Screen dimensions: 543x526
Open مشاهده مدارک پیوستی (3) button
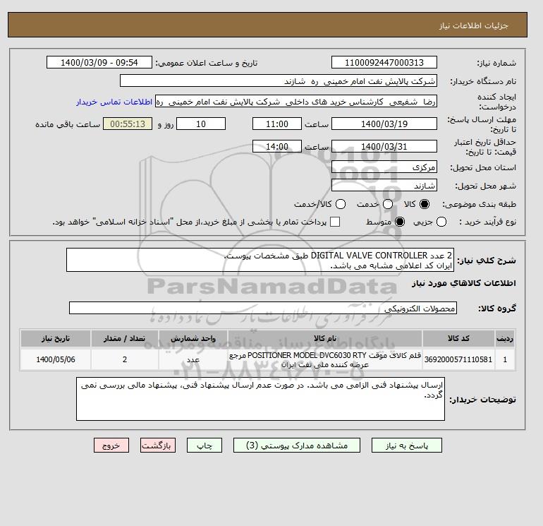click(x=297, y=446)
